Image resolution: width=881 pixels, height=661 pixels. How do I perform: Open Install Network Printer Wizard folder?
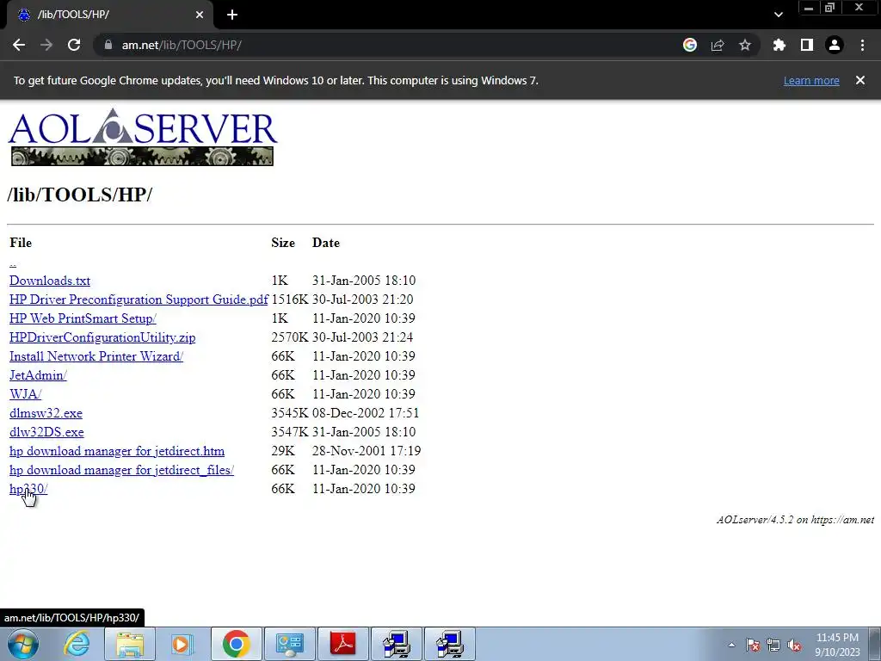click(96, 356)
